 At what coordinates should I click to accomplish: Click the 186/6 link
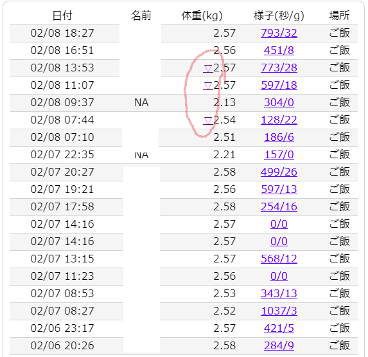(279, 137)
